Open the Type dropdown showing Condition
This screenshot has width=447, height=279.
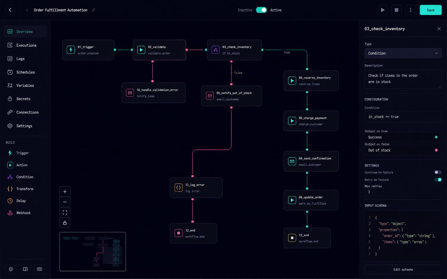pos(403,53)
